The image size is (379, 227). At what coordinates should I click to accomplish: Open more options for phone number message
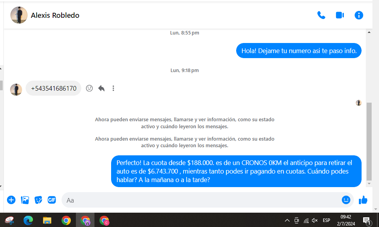pyautogui.click(x=113, y=88)
